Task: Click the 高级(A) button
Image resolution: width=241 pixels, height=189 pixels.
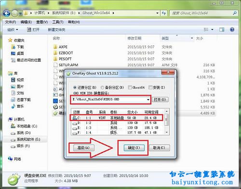Action: [x=83, y=148]
